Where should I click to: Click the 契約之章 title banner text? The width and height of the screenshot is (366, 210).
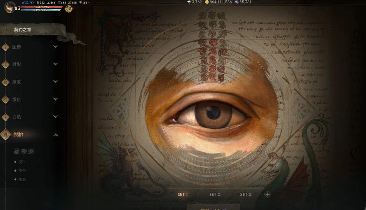(x=23, y=30)
